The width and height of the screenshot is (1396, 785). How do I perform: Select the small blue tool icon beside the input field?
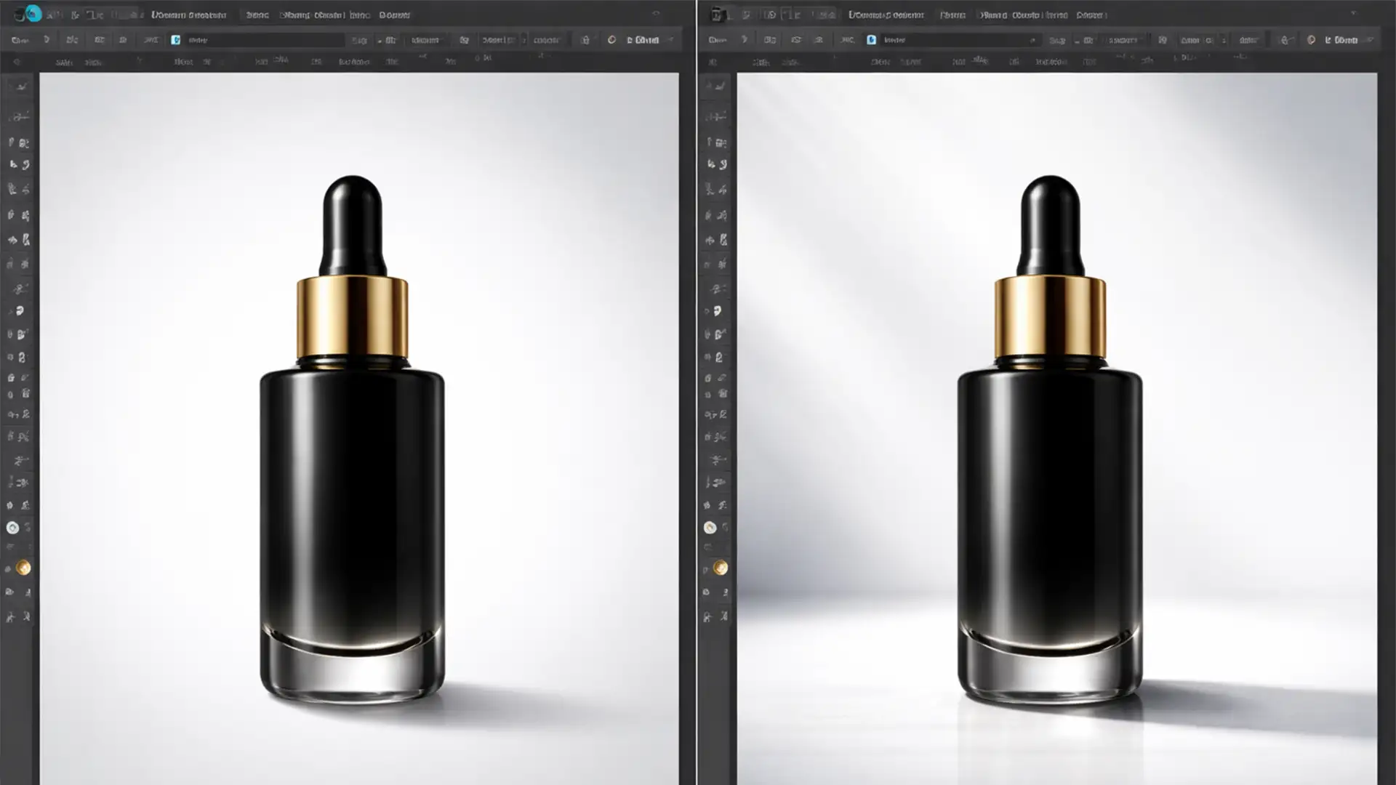[175, 40]
